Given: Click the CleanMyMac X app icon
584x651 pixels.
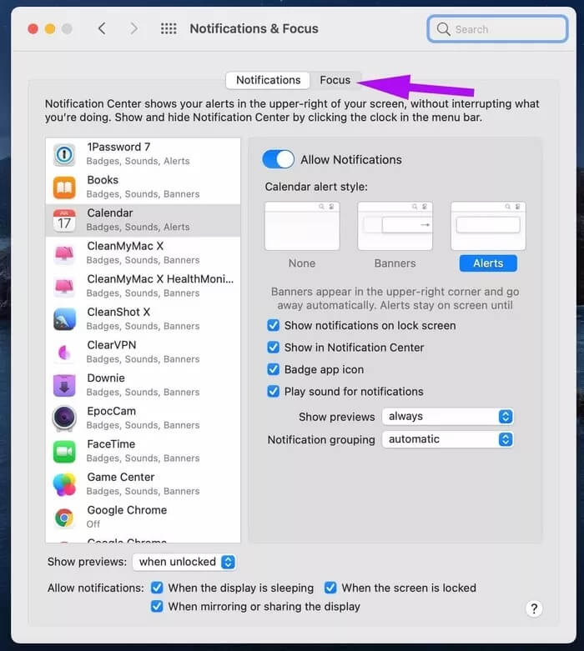Looking at the screenshot, I should [64, 253].
